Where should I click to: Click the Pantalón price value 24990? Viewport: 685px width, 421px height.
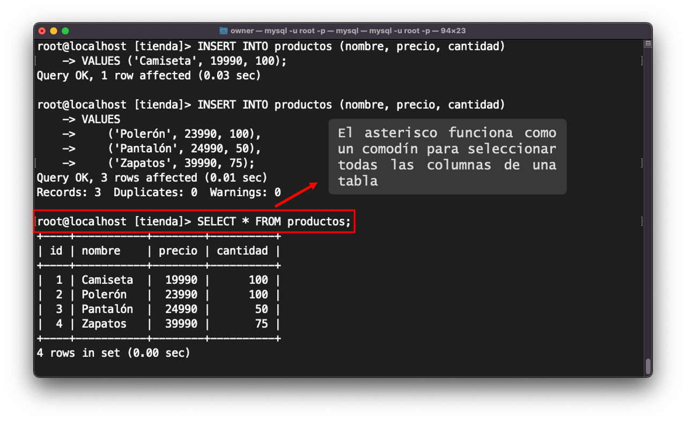[x=182, y=309]
